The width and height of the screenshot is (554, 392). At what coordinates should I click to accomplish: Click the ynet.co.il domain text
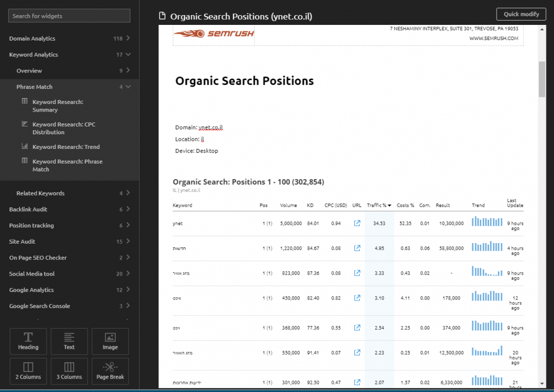(210, 127)
